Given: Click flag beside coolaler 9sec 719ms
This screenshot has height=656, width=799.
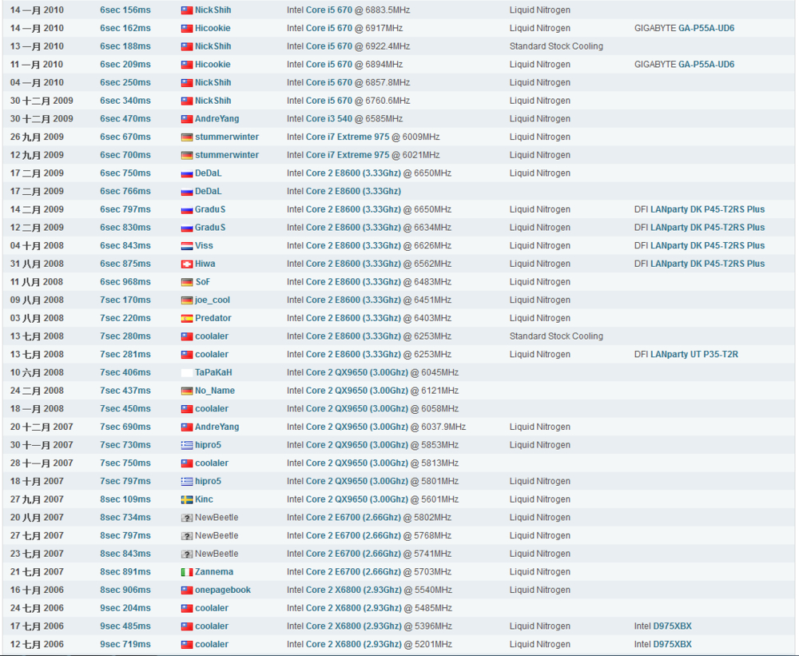Looking at the screenshot, I should 186,644.
